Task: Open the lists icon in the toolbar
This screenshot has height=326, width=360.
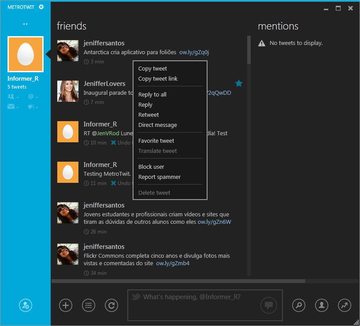Action: point(88,305)
